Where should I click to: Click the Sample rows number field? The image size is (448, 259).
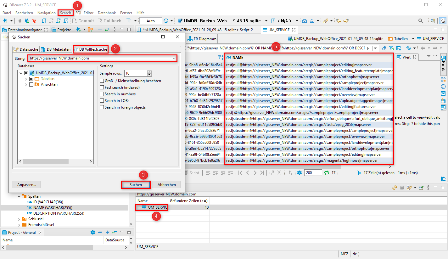135,73
